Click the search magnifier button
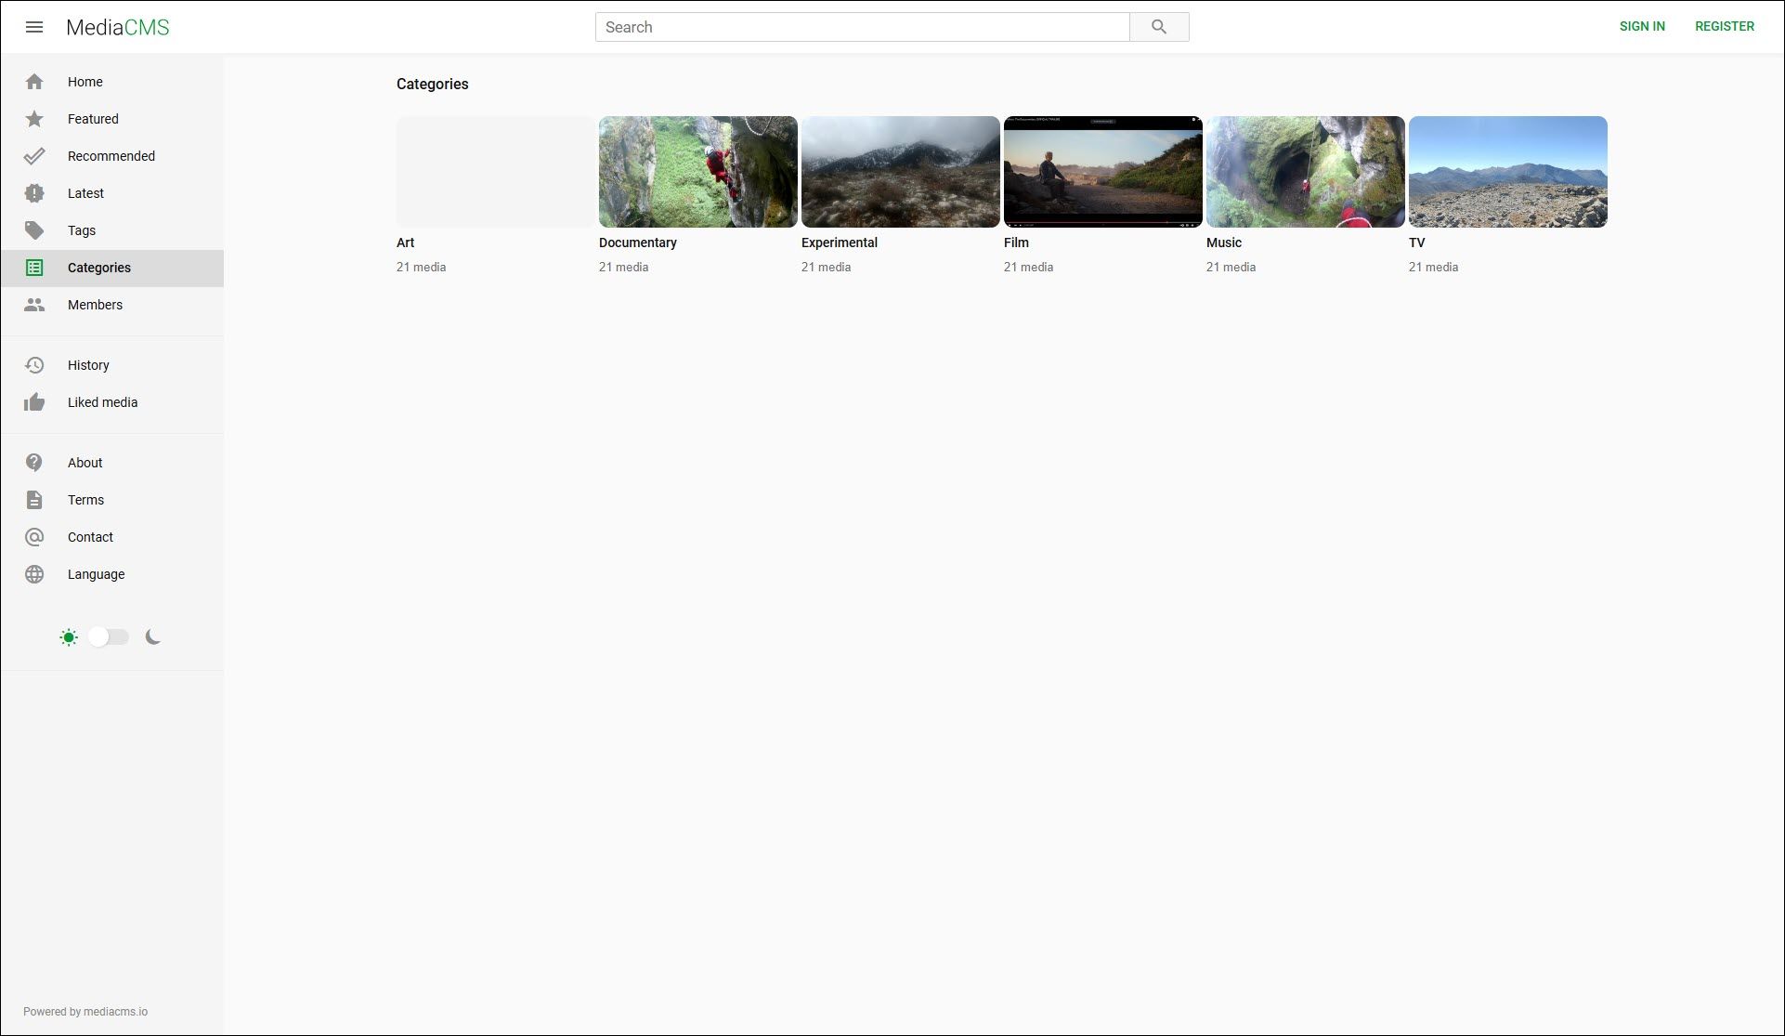The image size is (1785, 1036). tap(1158, 27)
